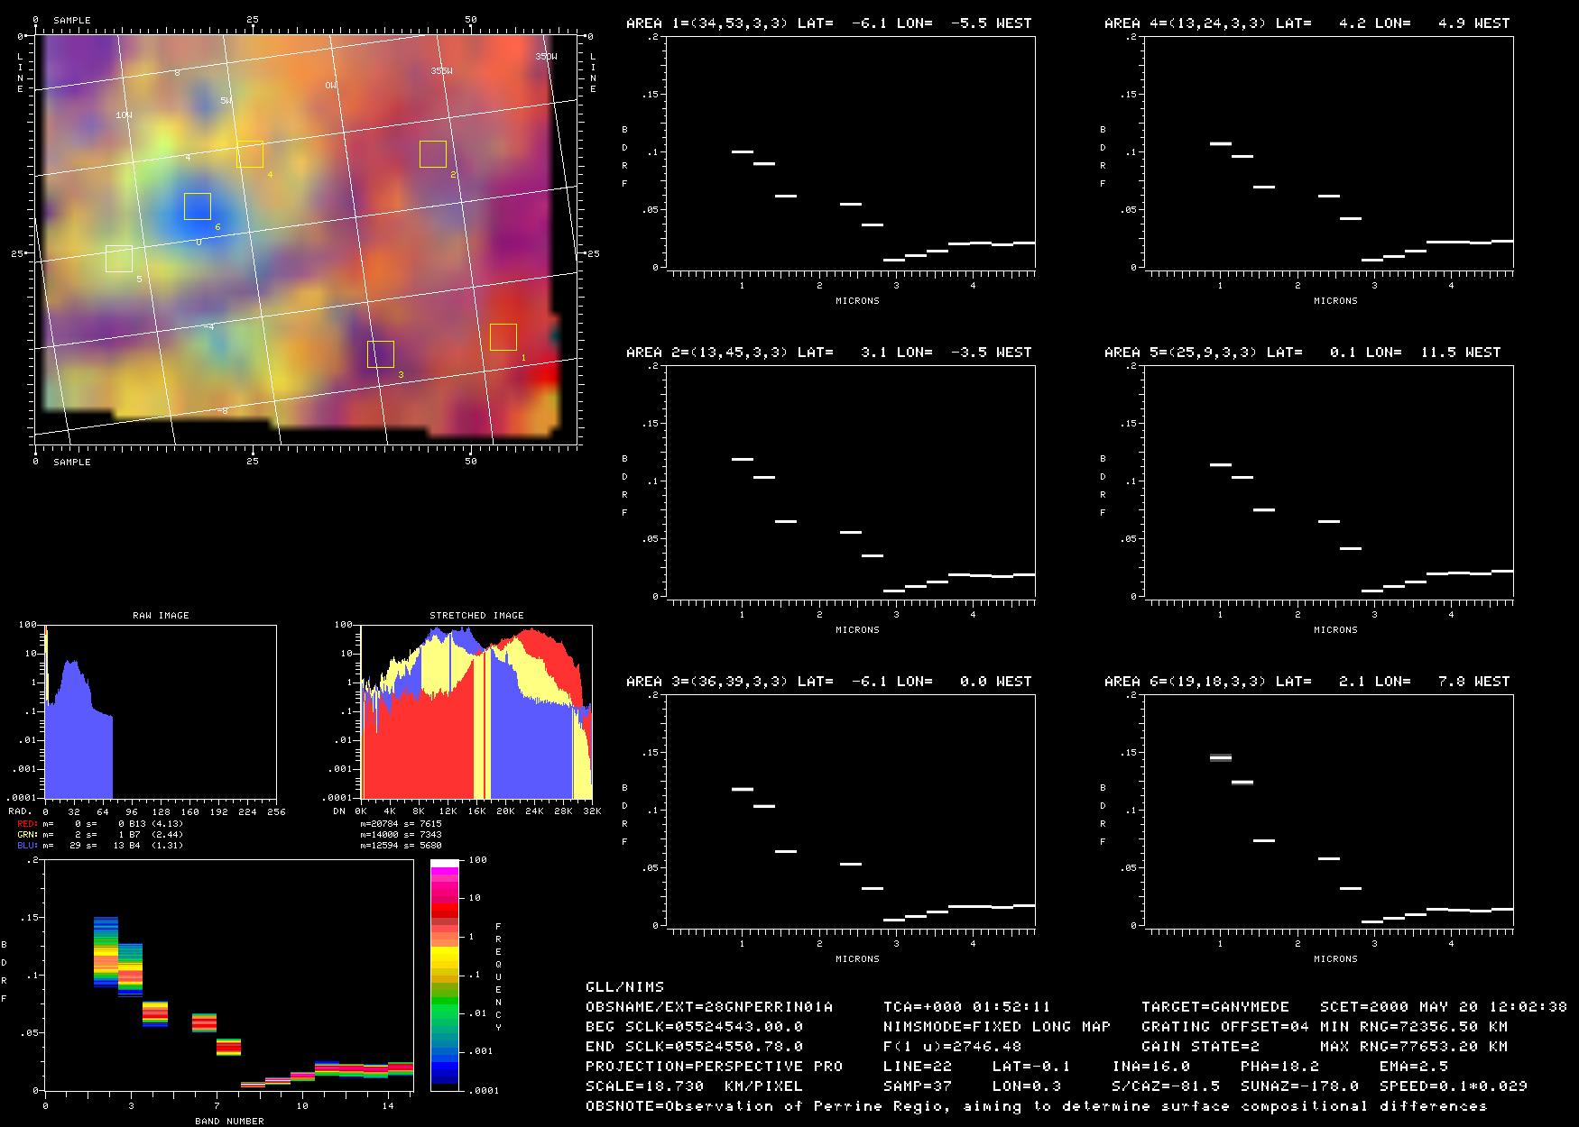Click the white Area 5 marker box
Image resolution: width=1579 pixels, height=1127 pixels.
click(x=119, y=259)
